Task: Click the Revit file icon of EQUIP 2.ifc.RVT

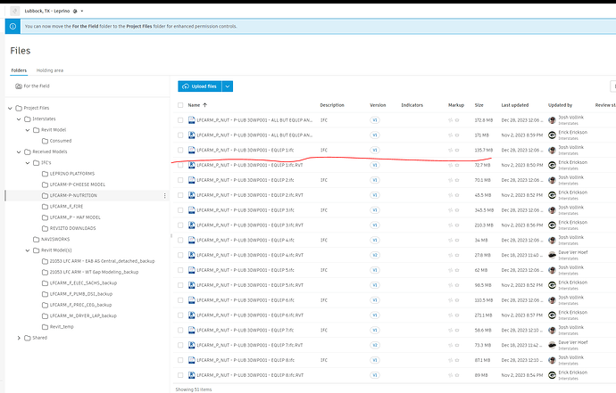Action: point(192,195)
